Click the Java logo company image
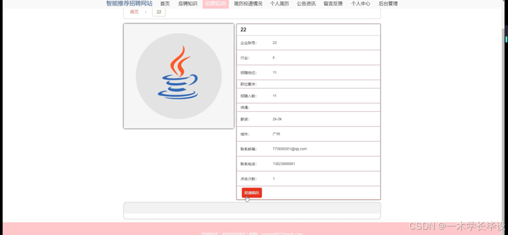This screenshot has height=235, width=508. pos(179,76)
